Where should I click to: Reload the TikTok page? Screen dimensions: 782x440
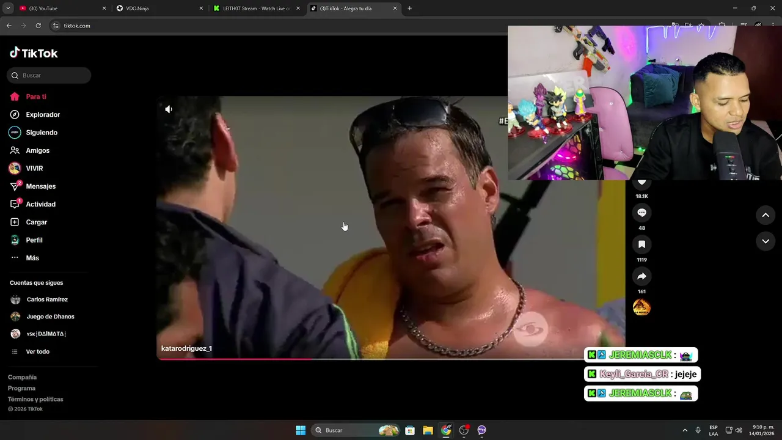[38, 26]
